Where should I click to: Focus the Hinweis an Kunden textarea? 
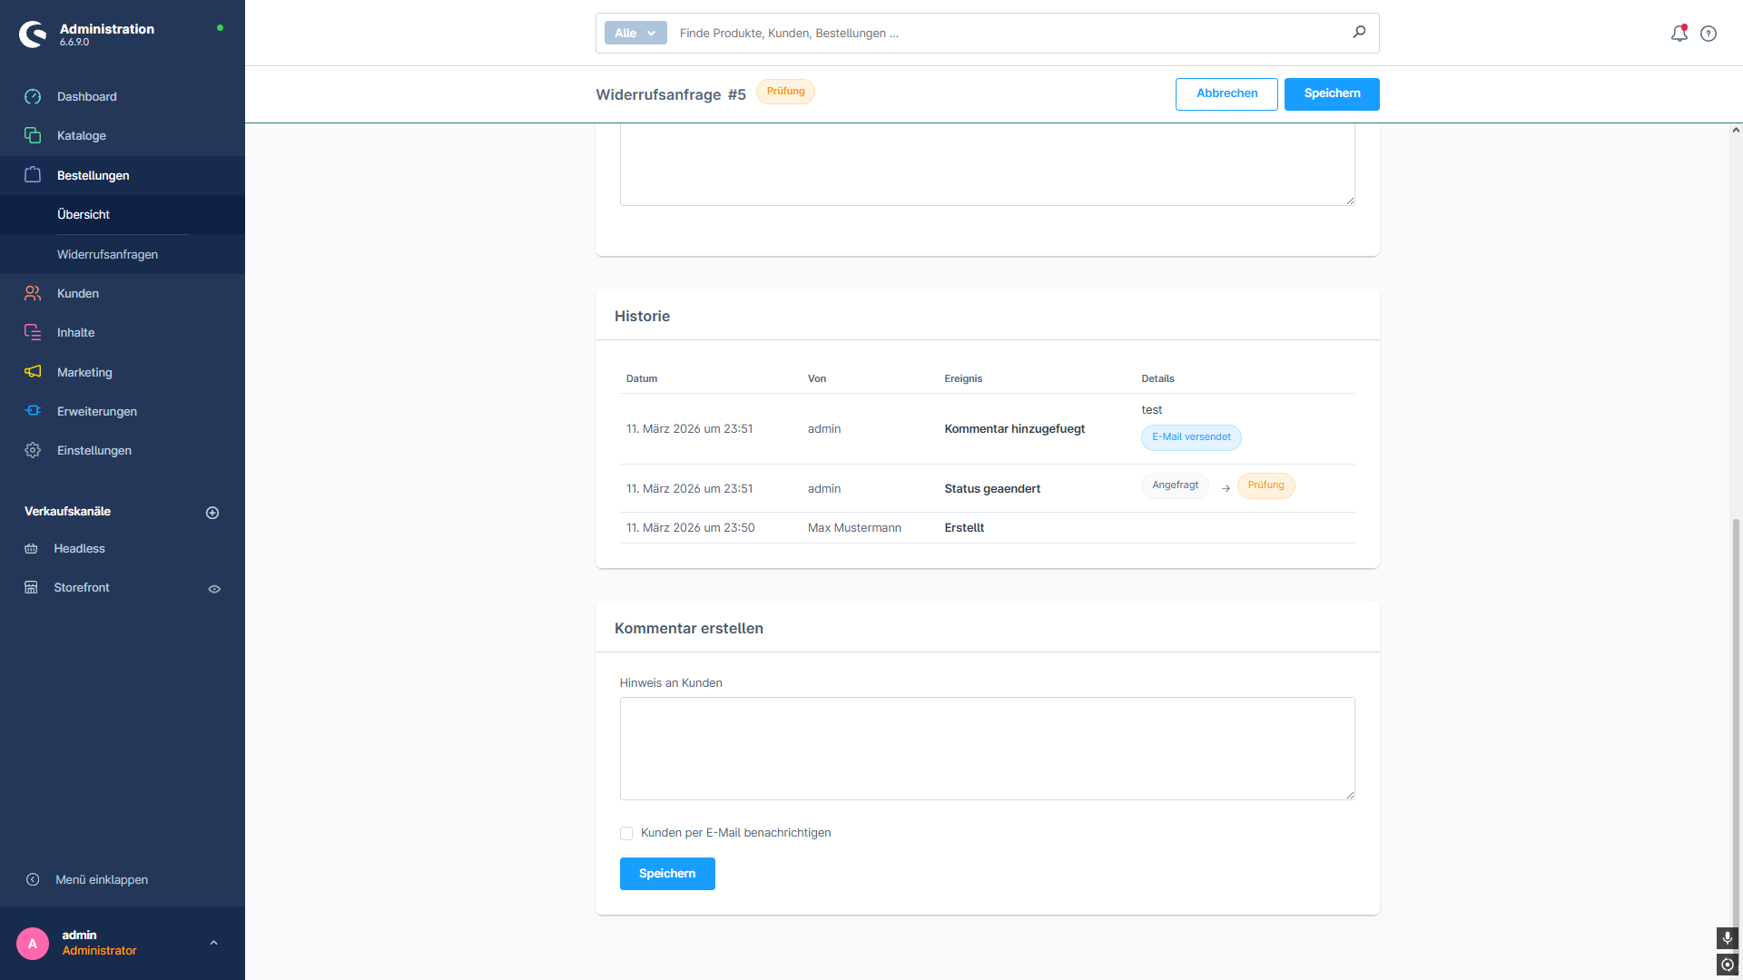pyautogui.click(x=987, y=748)
